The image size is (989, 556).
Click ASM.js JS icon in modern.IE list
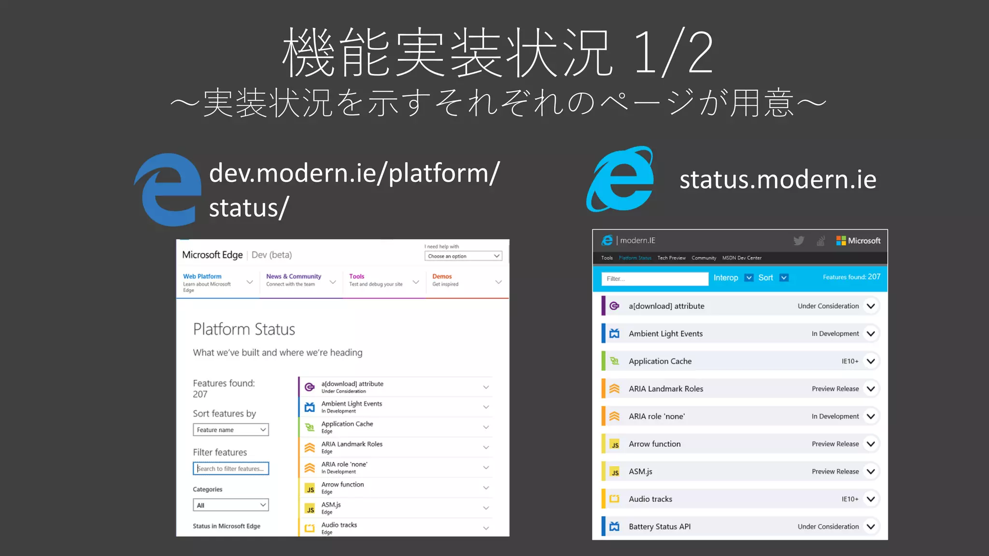pos(615,472)
